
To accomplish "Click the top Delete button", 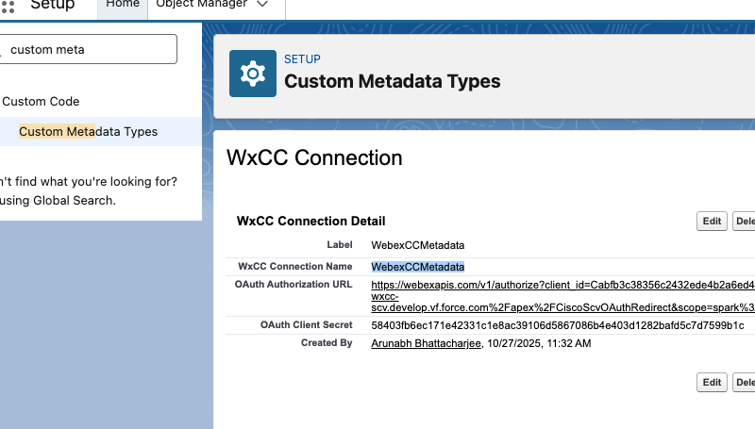I will [744, 222].
